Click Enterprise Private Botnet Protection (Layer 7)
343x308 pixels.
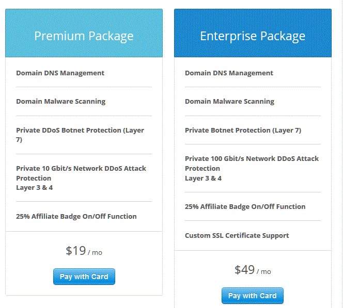243,130
